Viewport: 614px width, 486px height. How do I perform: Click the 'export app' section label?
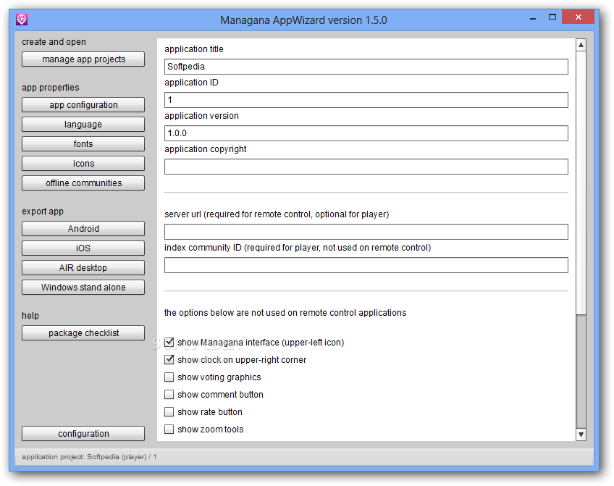click(x=42, y=211)
